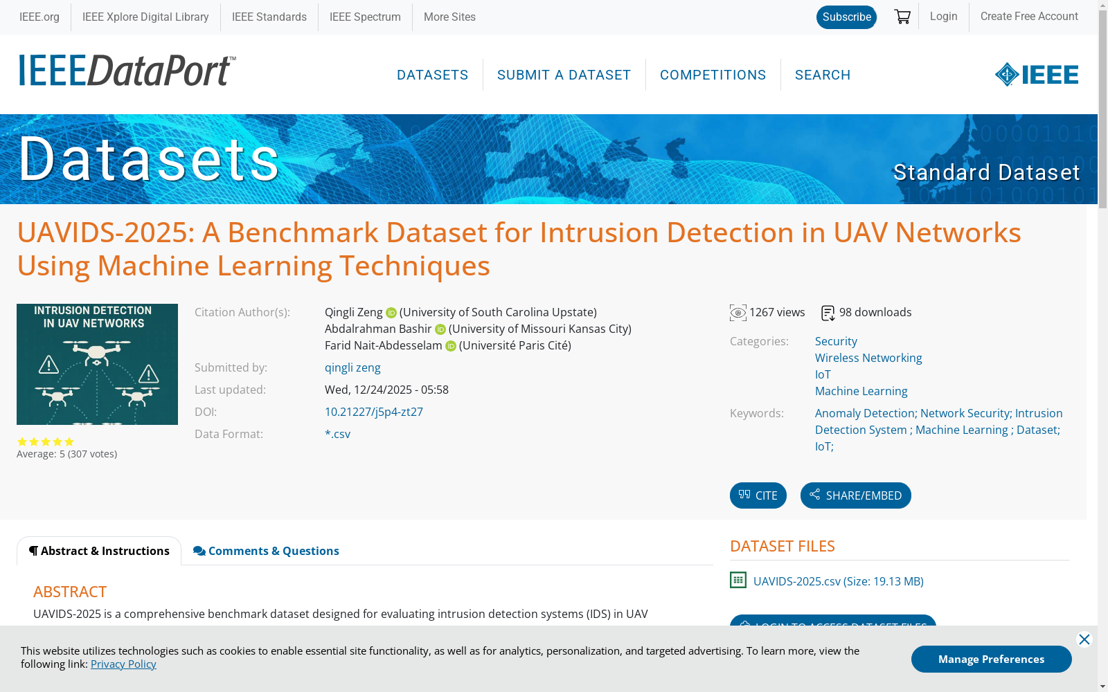Click the page scrollbar up arrow
This screenshot has height=692, width=1108.
1102,6
